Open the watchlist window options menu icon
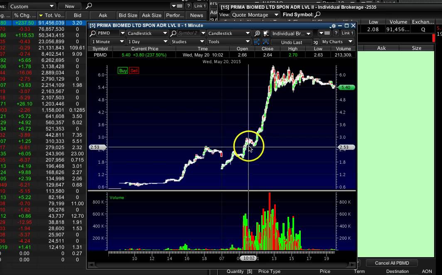This screenshot has width=442, height=275. 177,6
